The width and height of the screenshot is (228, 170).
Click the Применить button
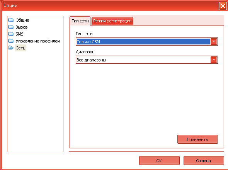pyautogui.click(x=197, y=139)
